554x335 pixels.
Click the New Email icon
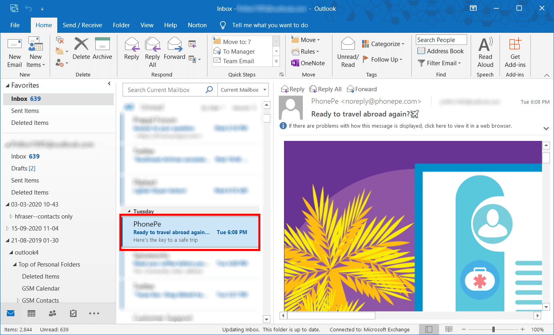click(15, 52)
